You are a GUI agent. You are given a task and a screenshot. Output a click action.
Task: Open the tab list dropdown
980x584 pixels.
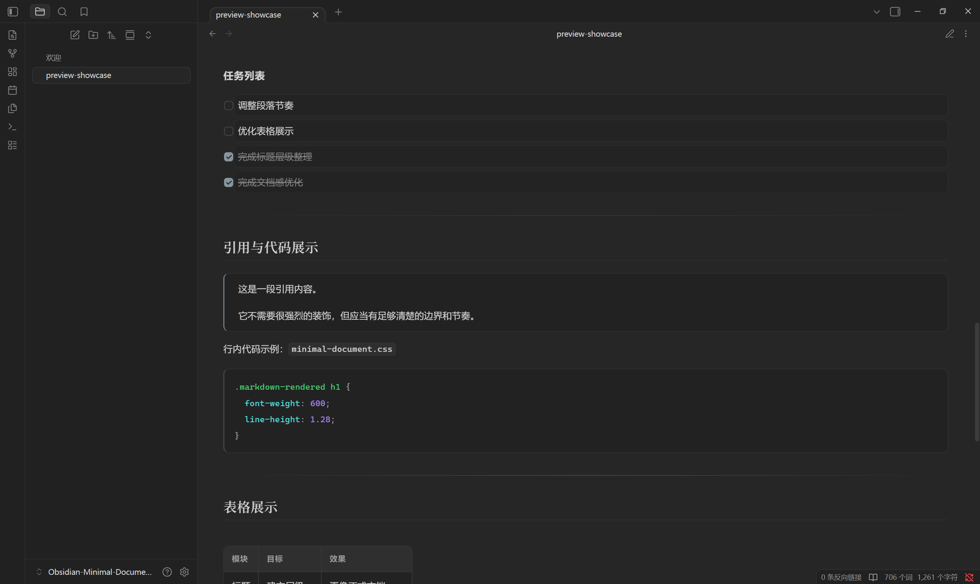click(x=877, y=12)
